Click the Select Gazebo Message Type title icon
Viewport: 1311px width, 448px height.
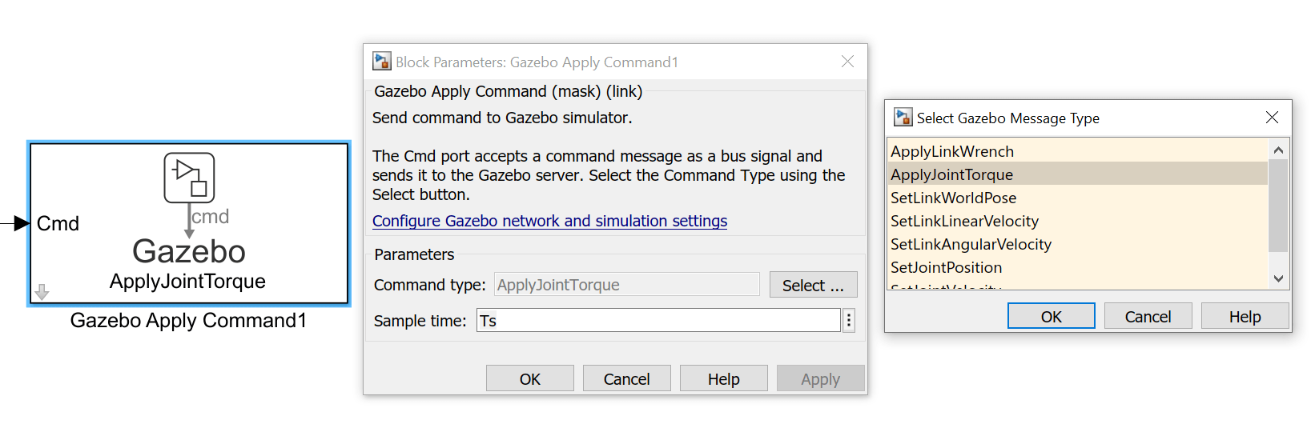click(x=903, y=118)
